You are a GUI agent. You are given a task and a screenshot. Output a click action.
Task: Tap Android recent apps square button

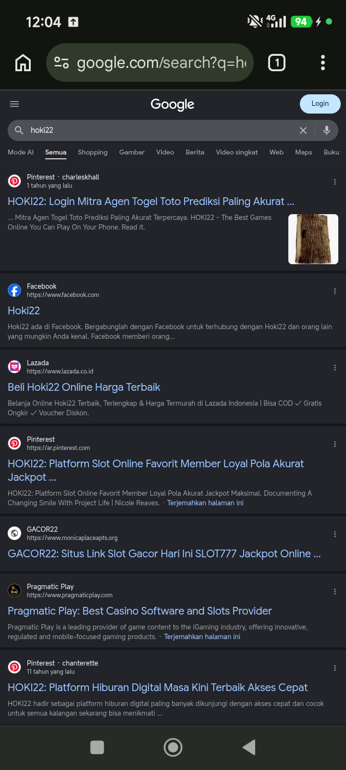pos(97,747)
